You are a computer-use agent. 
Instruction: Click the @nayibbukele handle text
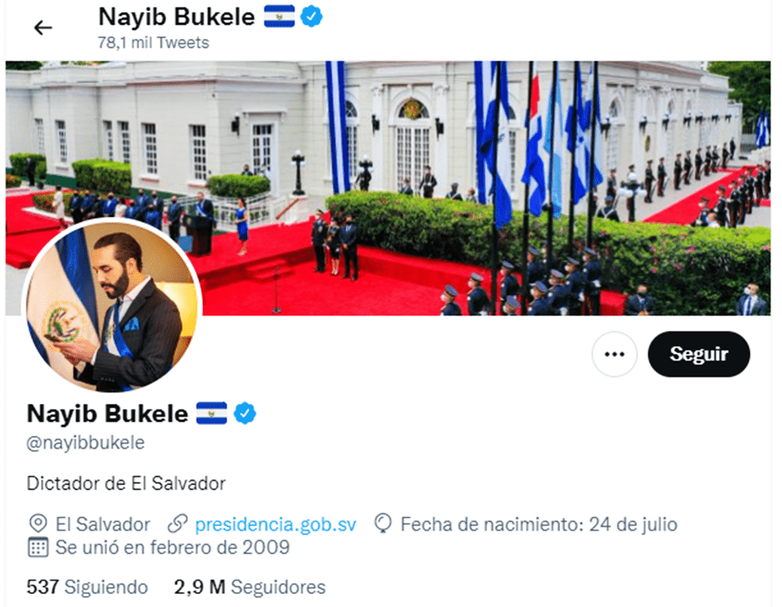(85, 442)
